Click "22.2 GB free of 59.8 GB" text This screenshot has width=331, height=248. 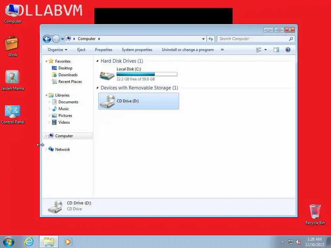tap(135, 79)
